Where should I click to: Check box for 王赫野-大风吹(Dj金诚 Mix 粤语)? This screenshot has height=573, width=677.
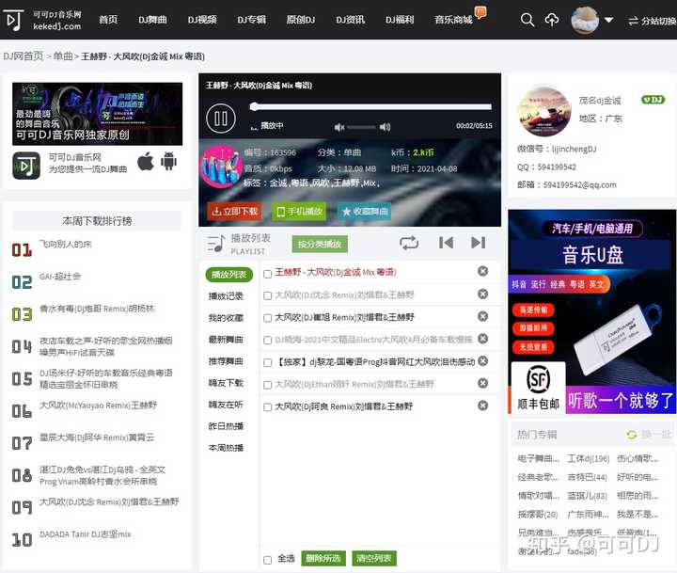click(x=267, y=274)
